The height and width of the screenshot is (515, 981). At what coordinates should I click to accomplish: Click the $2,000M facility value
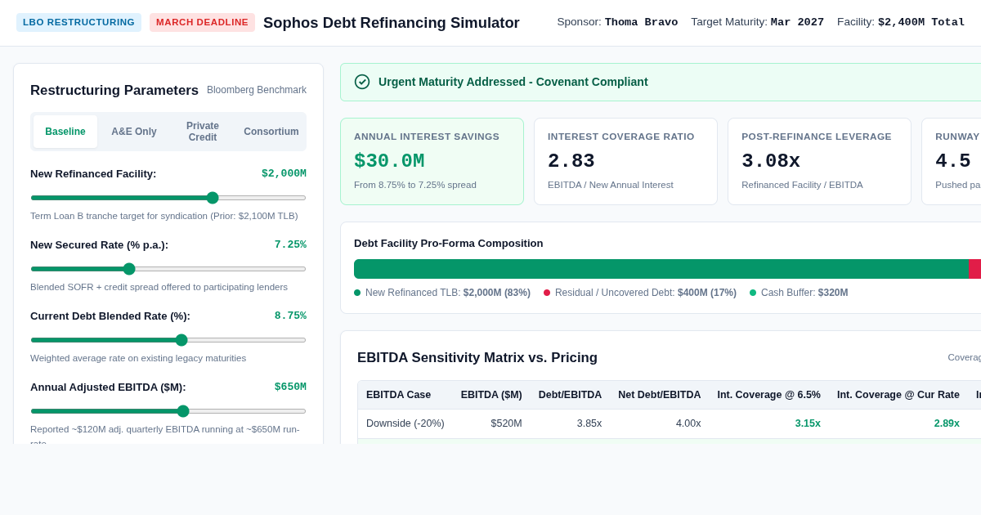[x=284, y=173]
